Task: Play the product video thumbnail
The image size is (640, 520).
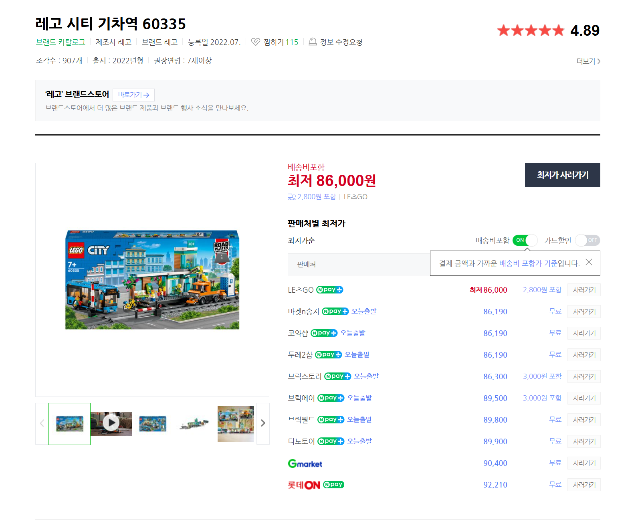Action: [111, 423]
